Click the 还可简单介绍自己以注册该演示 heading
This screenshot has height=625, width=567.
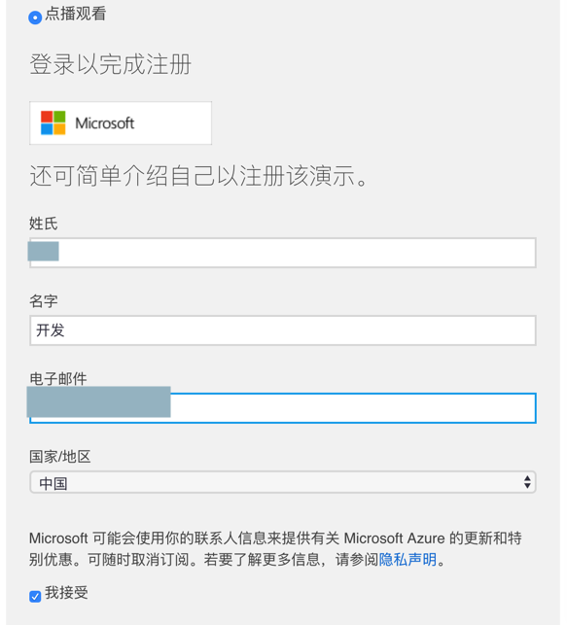198,176
